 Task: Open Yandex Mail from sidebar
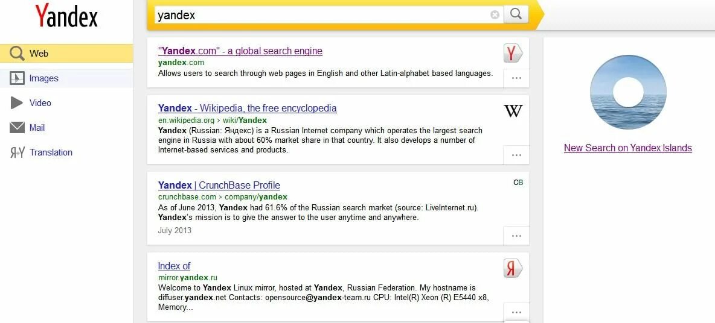coord(37,128)
